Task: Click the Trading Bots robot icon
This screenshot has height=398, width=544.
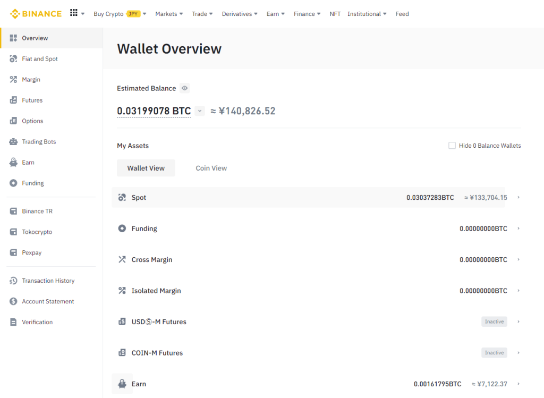Action: [14, 142]
